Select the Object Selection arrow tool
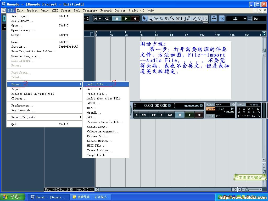 click(144, 19)
